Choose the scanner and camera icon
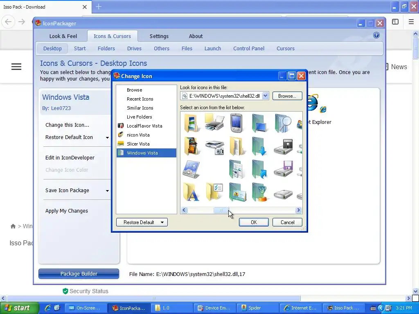The width and height of the screenshot is (419, 314). (215, 147)
